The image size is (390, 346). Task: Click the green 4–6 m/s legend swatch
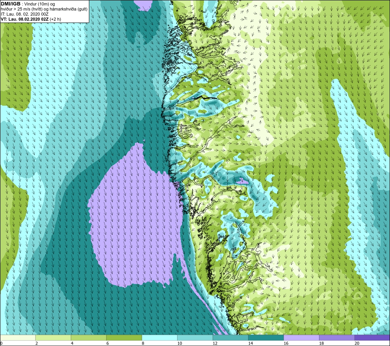[89, 338]
